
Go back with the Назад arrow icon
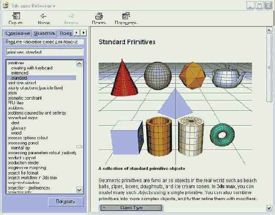point(43,16)
